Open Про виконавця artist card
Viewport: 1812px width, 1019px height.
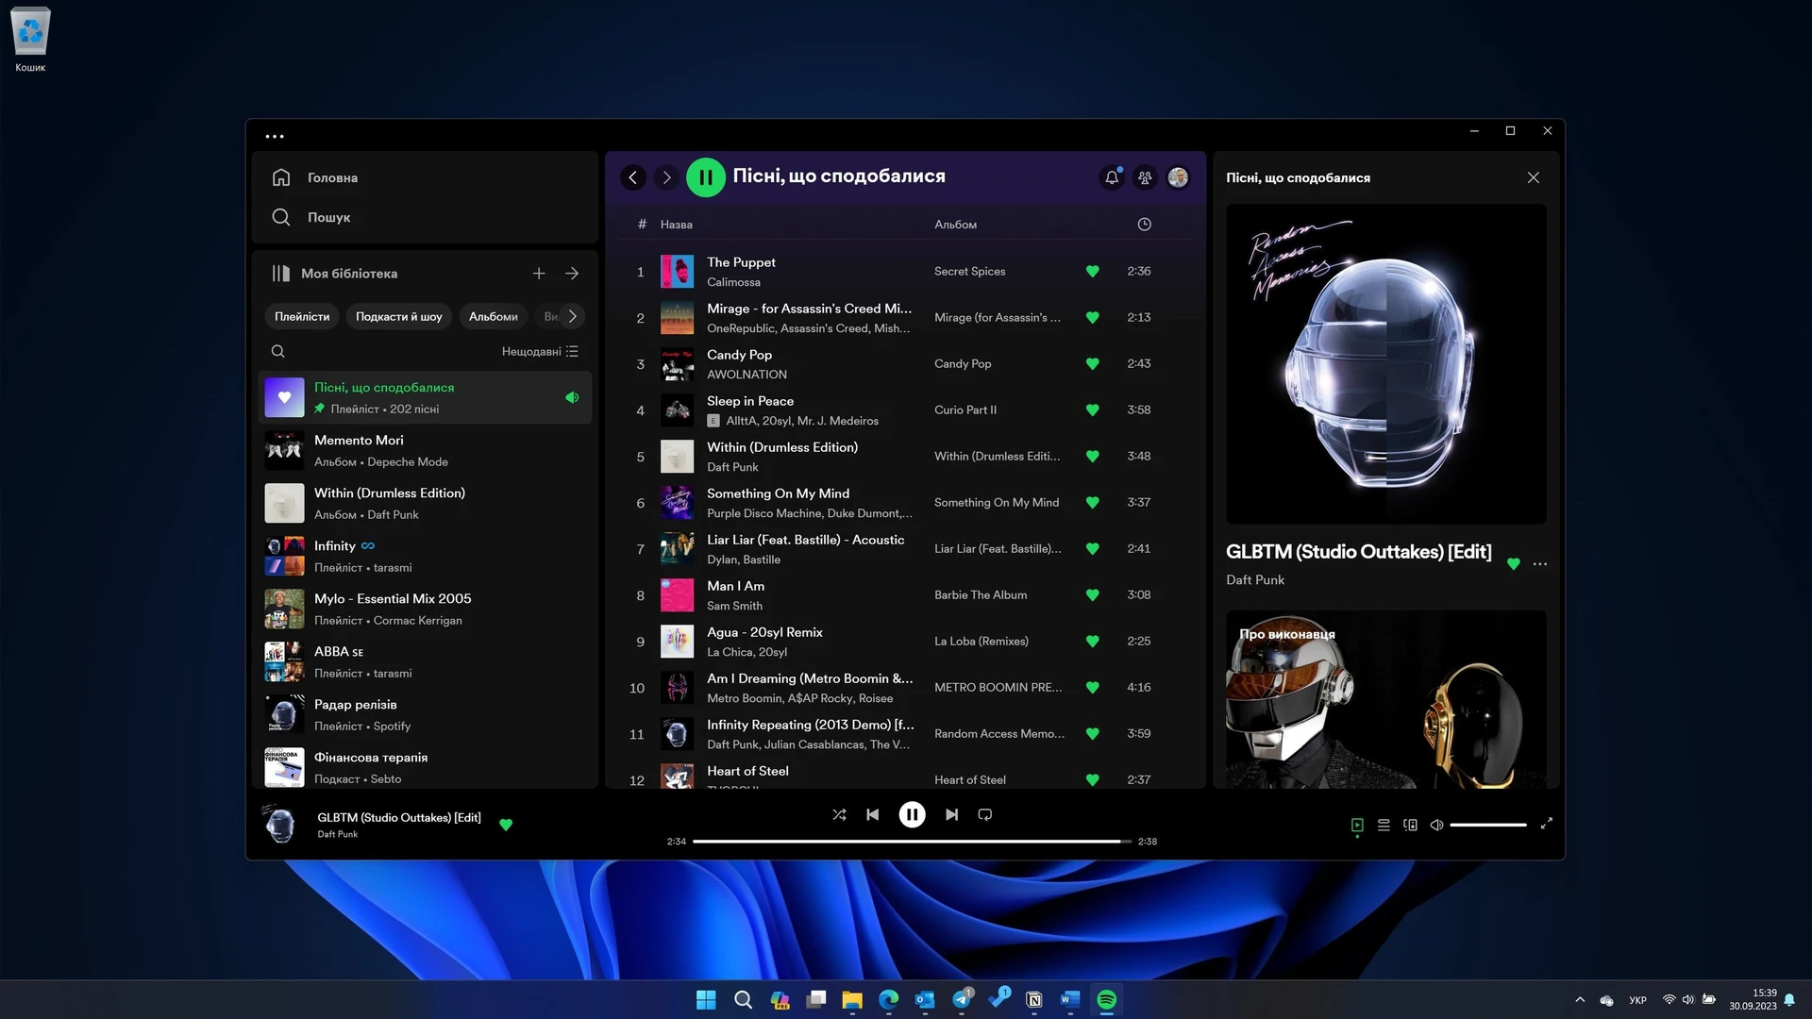click(1385, 699)
